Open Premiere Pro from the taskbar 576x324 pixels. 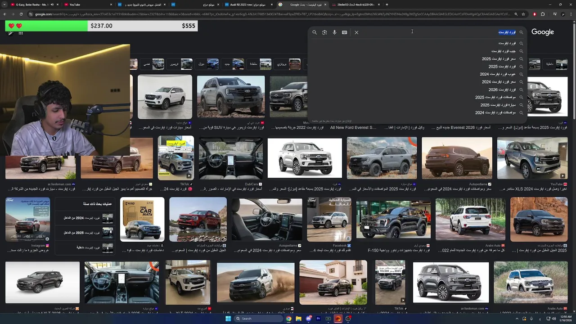click(318, 319)
